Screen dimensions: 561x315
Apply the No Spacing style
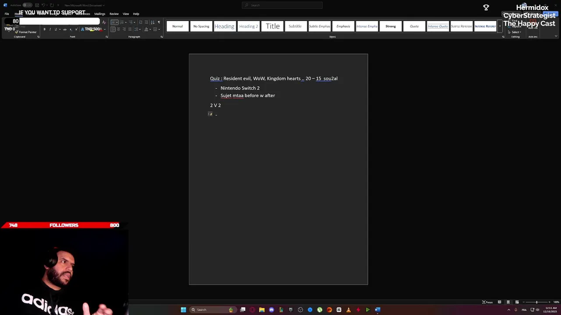(x=201, y=26)
